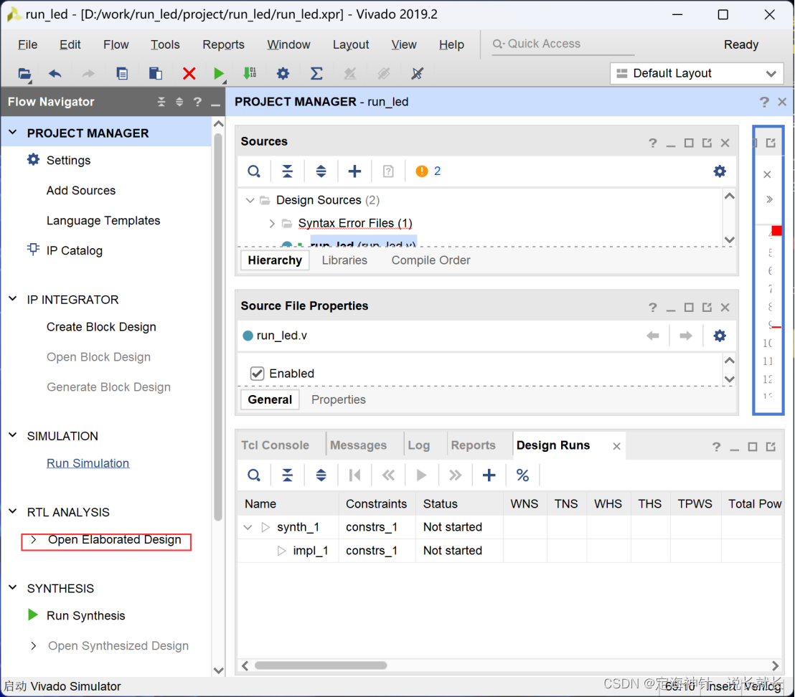Click the Open Project toolbar icon
This screenshot has width=795, height=697.
(24, 74)
